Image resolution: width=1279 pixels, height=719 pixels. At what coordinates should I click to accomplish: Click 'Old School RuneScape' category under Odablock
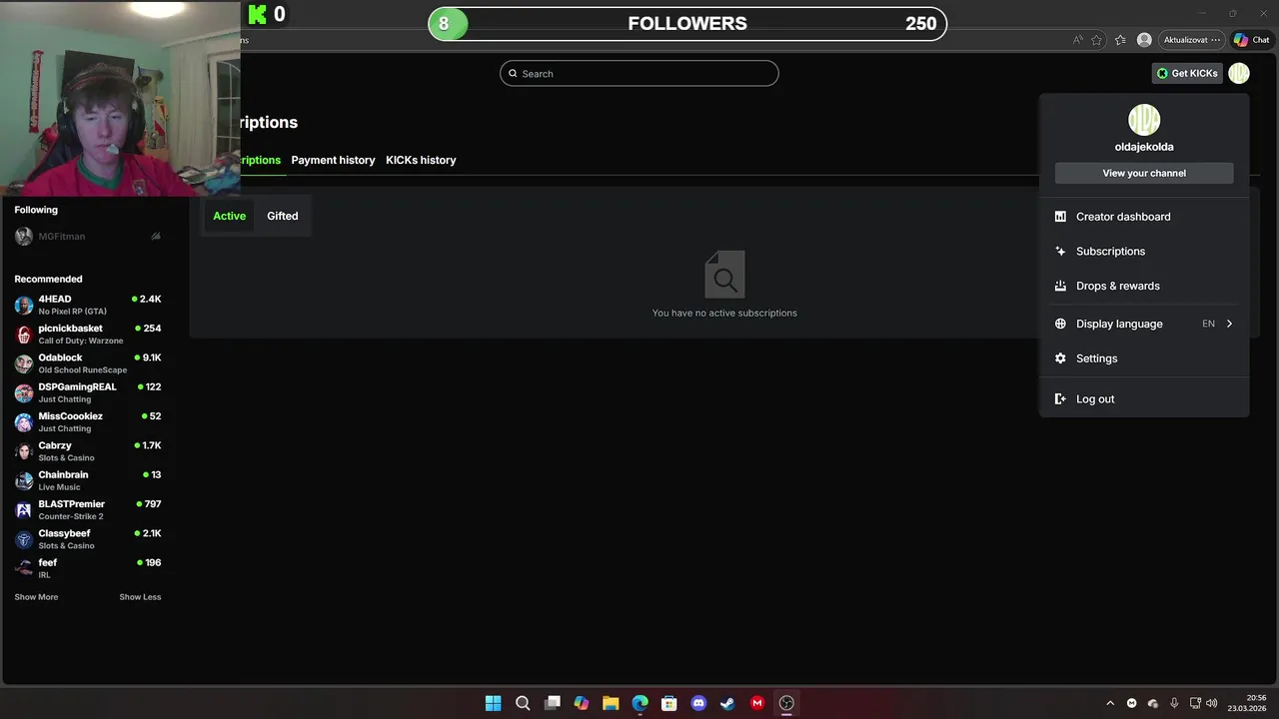[83, 370]
